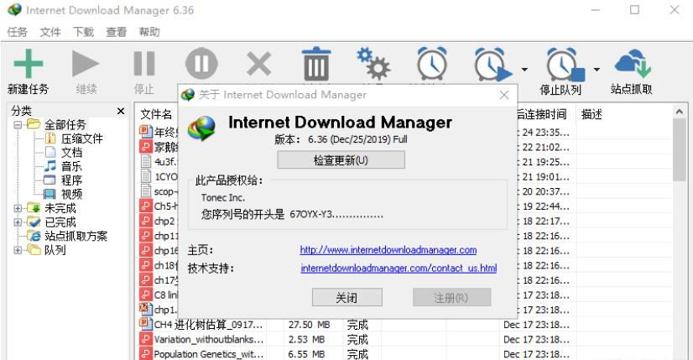Click the vertical scrollbar up arrow
Screen dimensions: 693x360
click(x=680, y=112)
